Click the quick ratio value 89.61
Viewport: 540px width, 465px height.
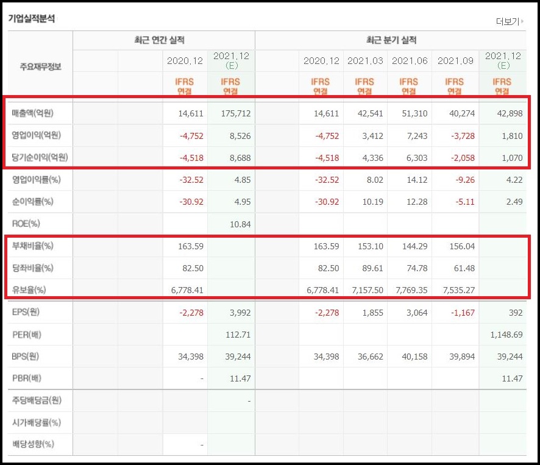tap(372, 268)
